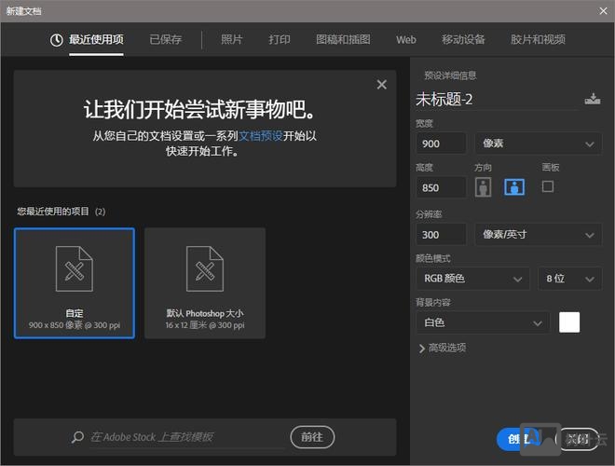Select the portrait orientation icon

click(x=483, y=186)
